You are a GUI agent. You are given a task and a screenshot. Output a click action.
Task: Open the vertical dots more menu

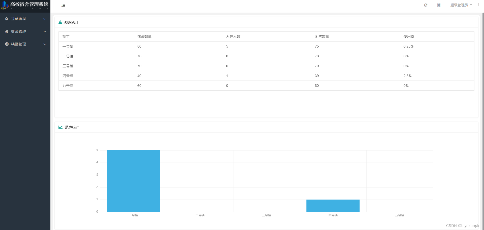478,5
